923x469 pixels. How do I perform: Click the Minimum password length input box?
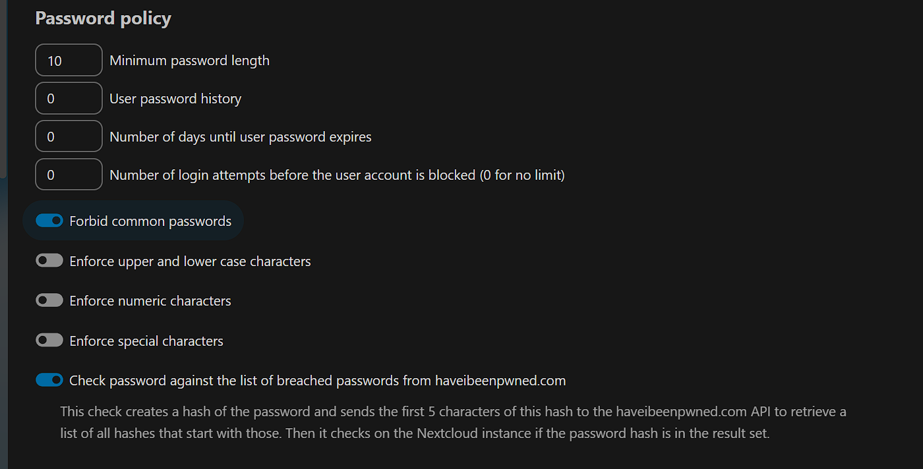pyautogui.click(x=69, y=61)
